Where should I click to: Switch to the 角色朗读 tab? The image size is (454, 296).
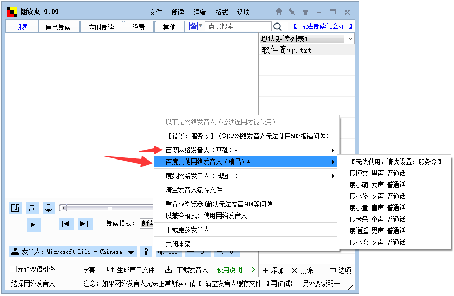click(x=58, y=27)
